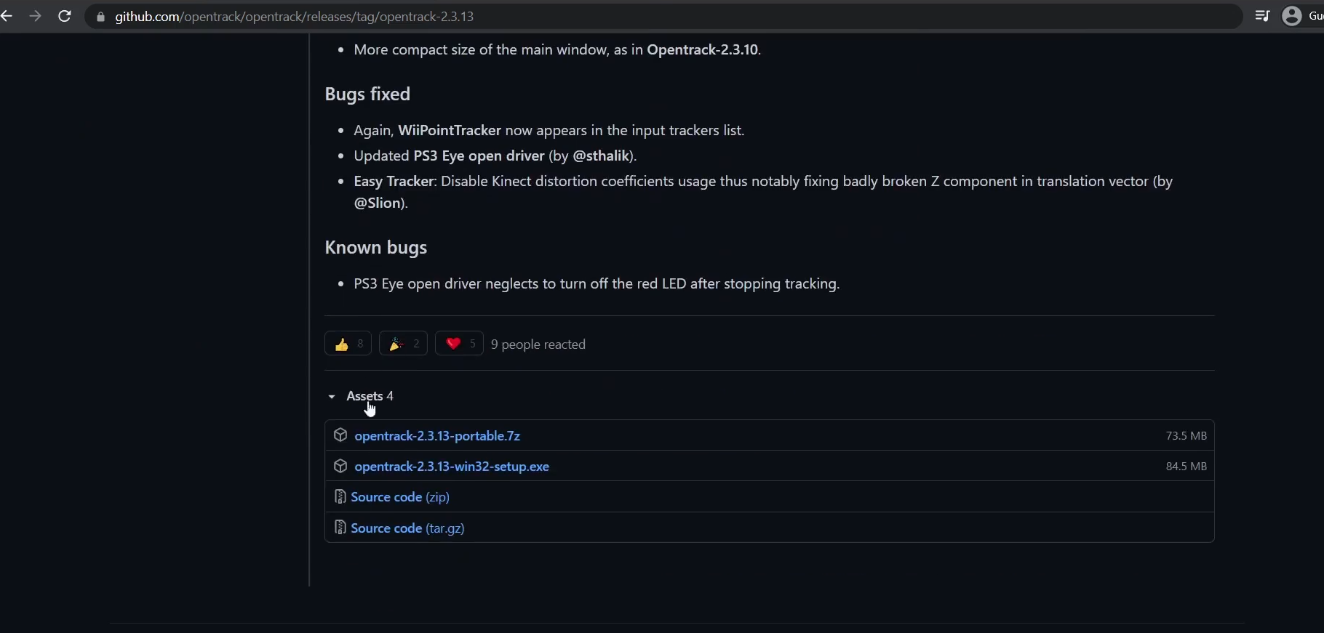Open the guest profile avatar menu
Image resolution: width=1324 pixels, height=633 pixels.
click(1292, 16)
